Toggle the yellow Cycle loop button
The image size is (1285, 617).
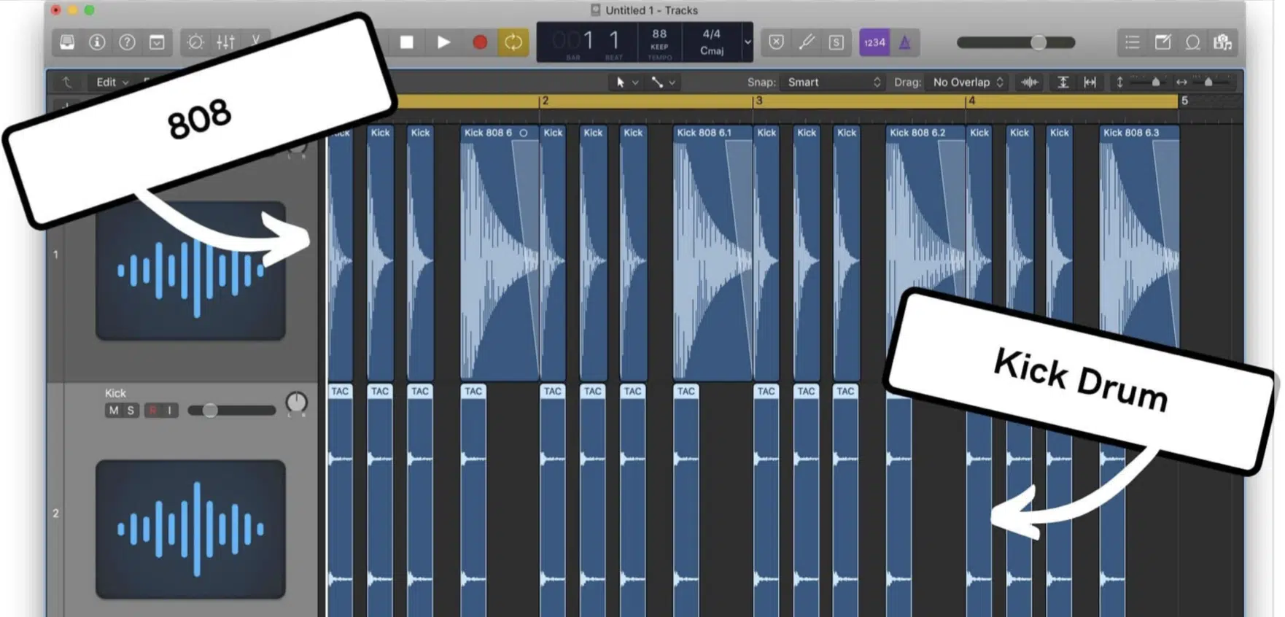click(x=513, y=42)
